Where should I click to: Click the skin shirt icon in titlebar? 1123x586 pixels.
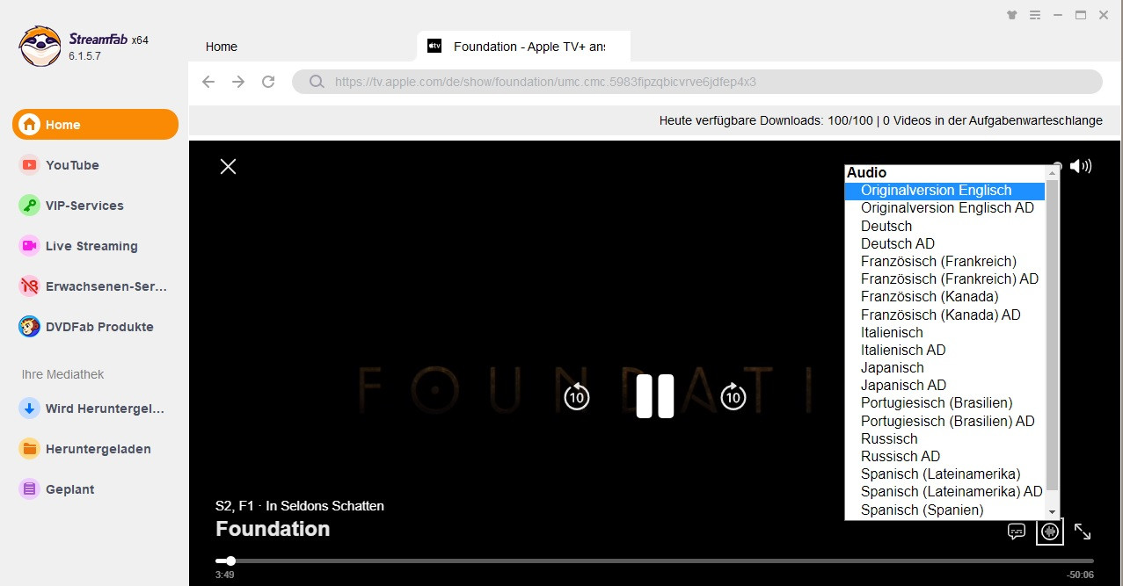[1012, 15]
